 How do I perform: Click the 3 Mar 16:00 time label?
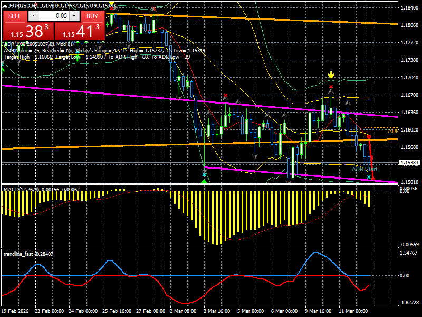(x=217, y=311)
